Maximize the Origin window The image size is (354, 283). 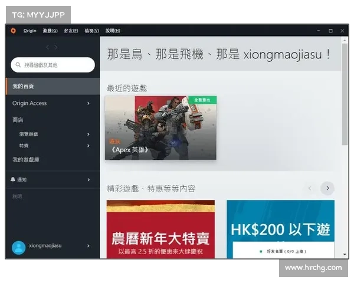(x=330, y=31)
